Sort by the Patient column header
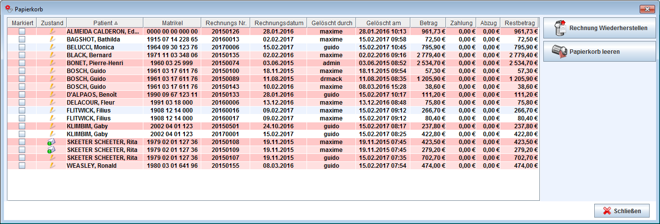 105,23
